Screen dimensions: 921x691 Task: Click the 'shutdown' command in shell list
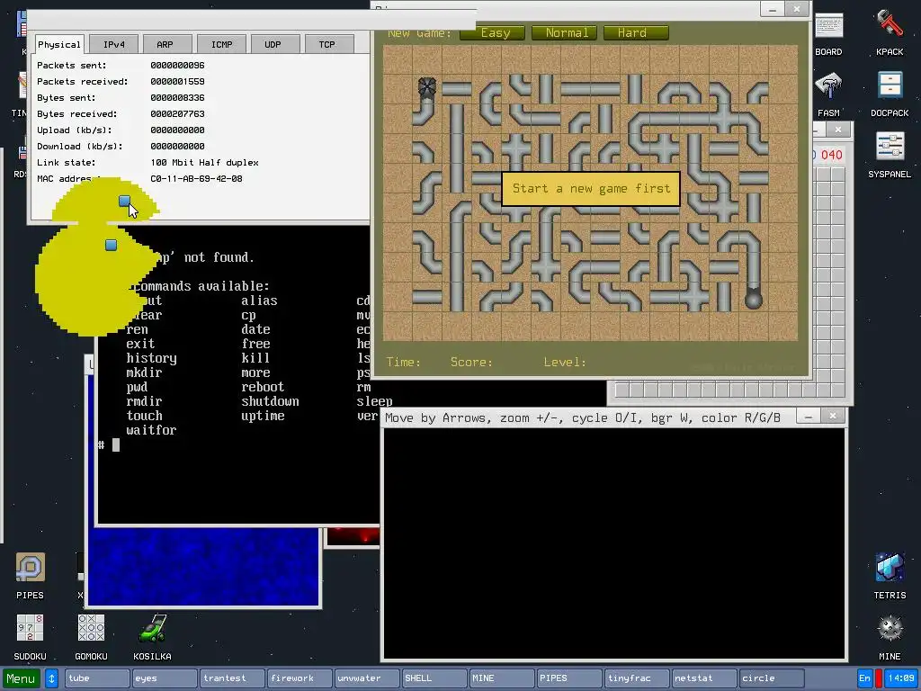(270, 401)
